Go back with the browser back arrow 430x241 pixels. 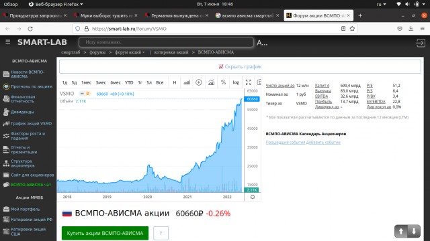(7, 29)
